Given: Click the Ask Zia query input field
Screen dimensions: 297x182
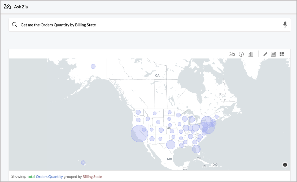Looking at the screenshot, I should (148, 25).
